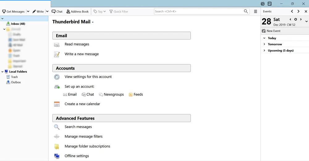Open the Tasks tab icon in title bar
The image size is (309, 161).
[x=269, y=3]
